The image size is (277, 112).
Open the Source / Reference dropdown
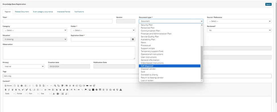tap(239, 21)
